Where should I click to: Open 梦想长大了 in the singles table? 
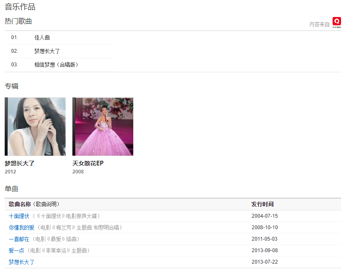coord(22,262)
